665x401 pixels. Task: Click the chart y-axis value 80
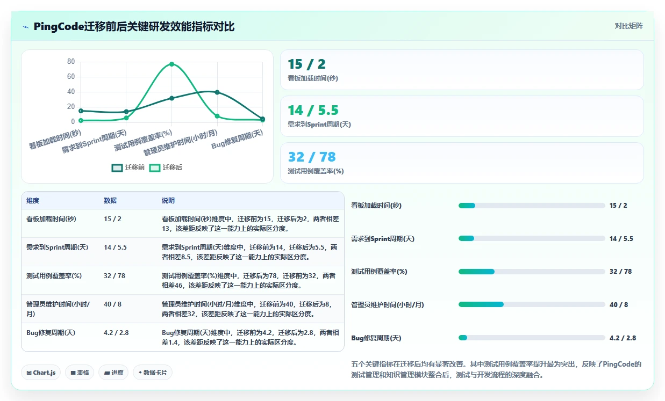tap(71, 62)
